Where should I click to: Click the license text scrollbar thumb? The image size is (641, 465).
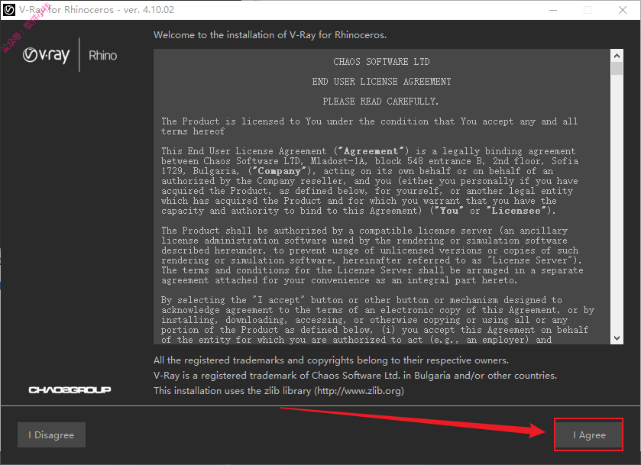[617, 68]
